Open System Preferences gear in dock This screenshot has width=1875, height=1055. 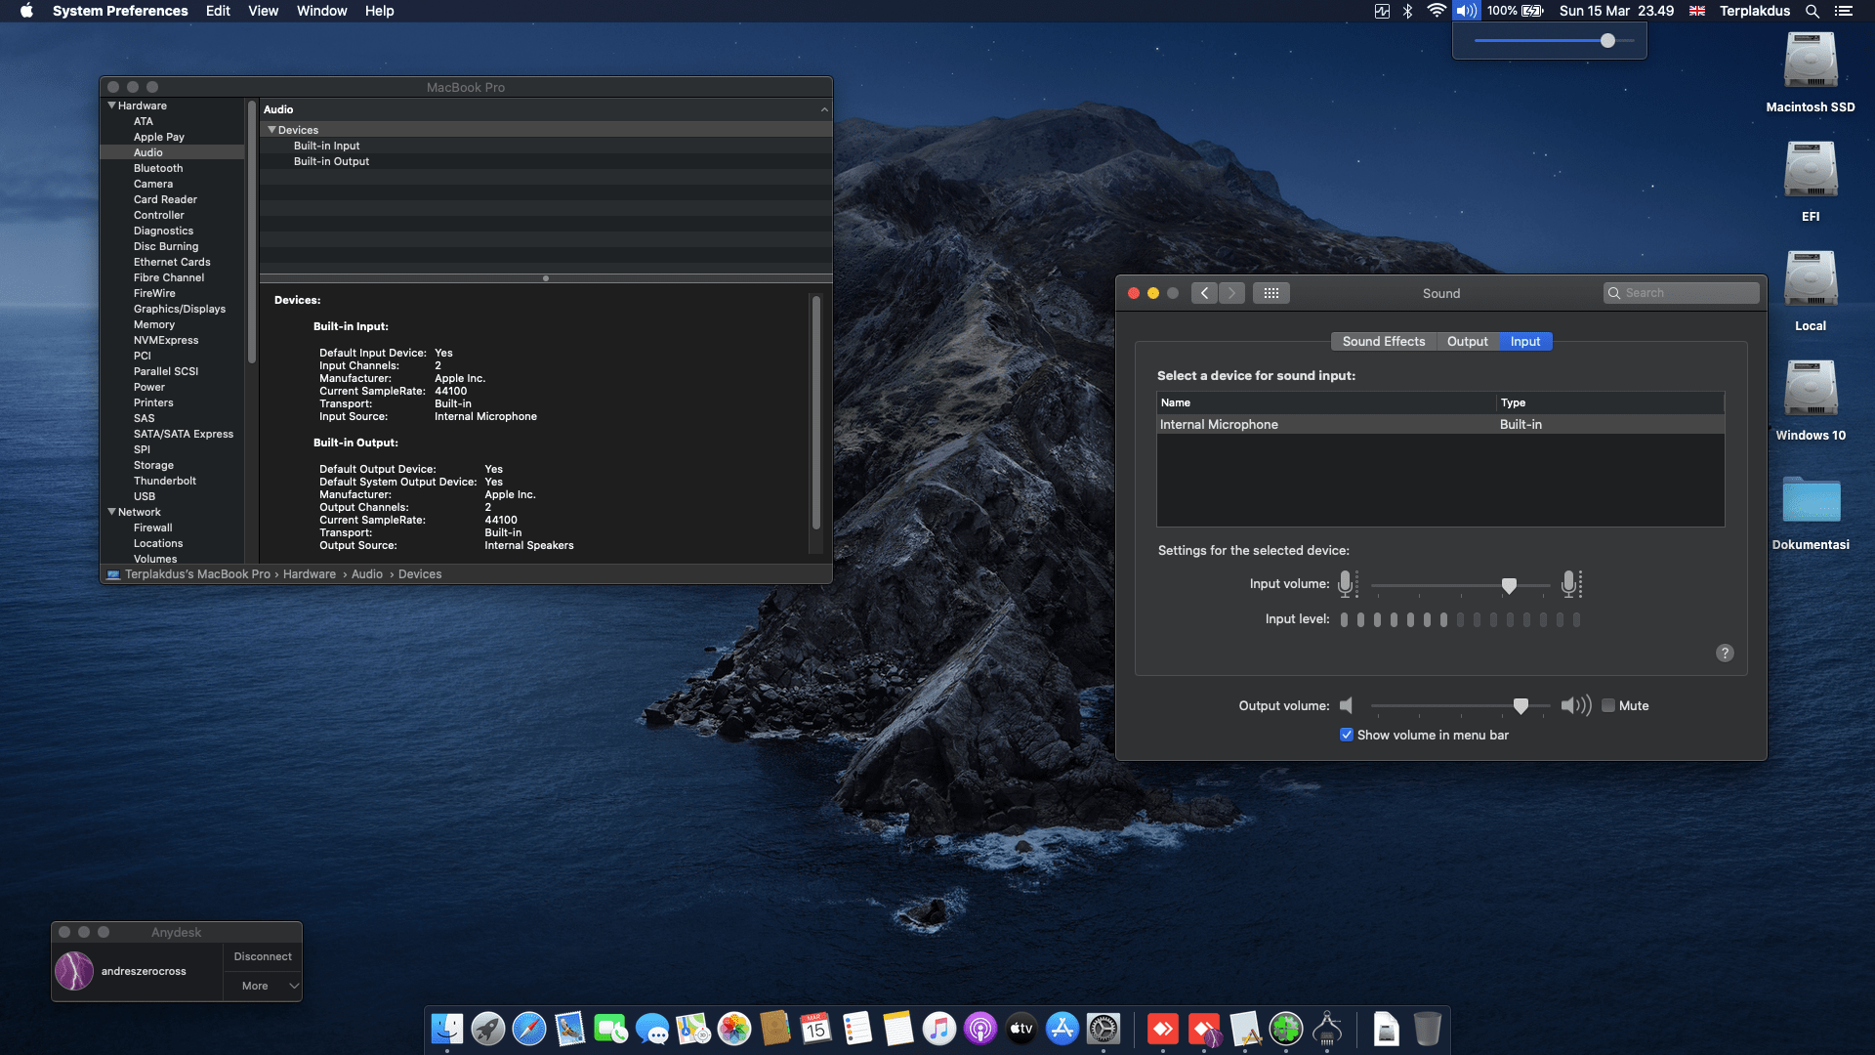pyautogui.click(x=1104, y=1029)
